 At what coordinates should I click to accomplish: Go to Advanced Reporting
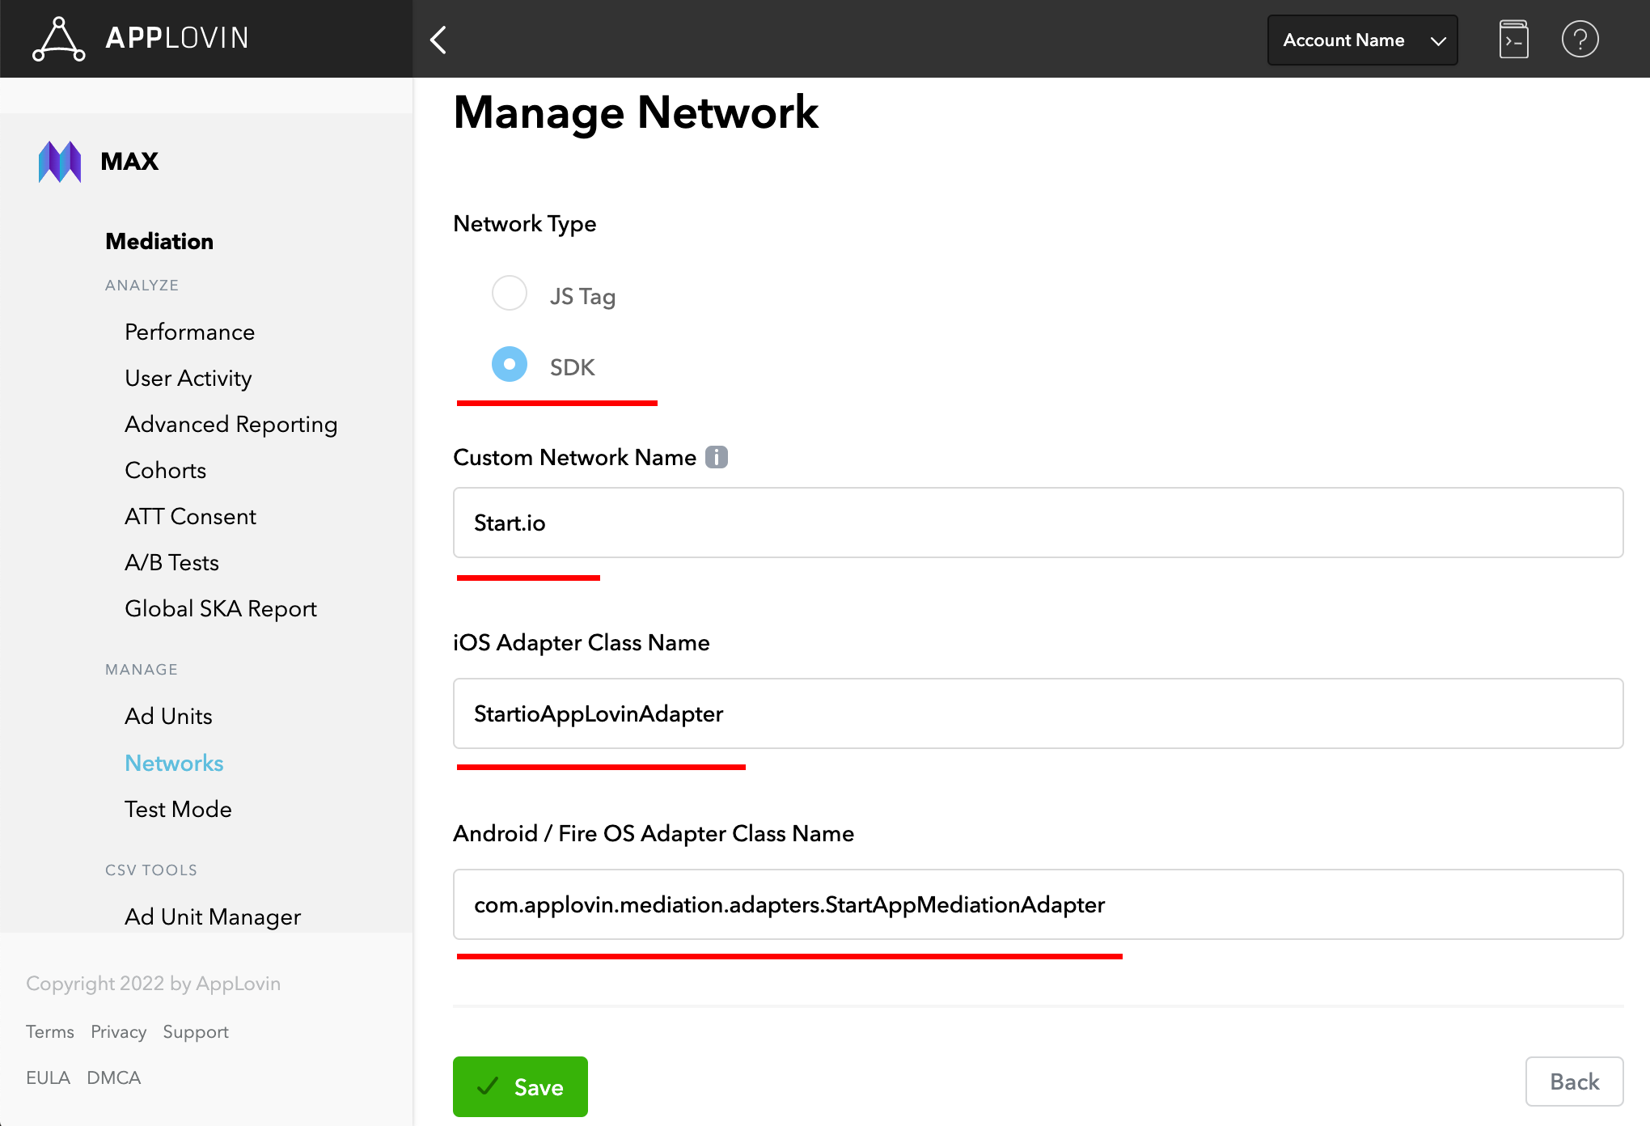click(x=231, y=424)
